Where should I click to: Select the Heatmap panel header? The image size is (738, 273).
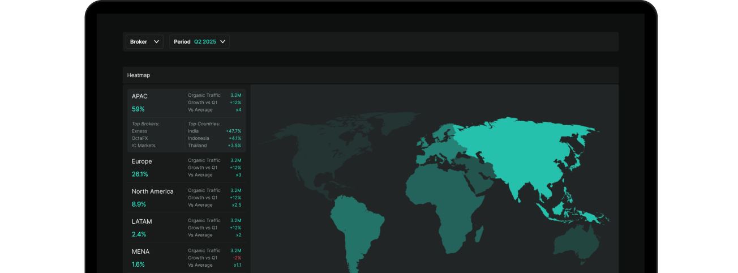tap(139, 75)
